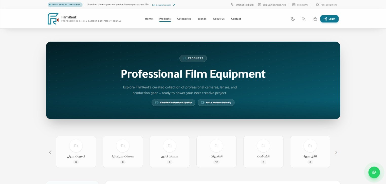Click the envelope icon beside sales@filmrent.net
The image size is (386, 184).
[260, 5]
